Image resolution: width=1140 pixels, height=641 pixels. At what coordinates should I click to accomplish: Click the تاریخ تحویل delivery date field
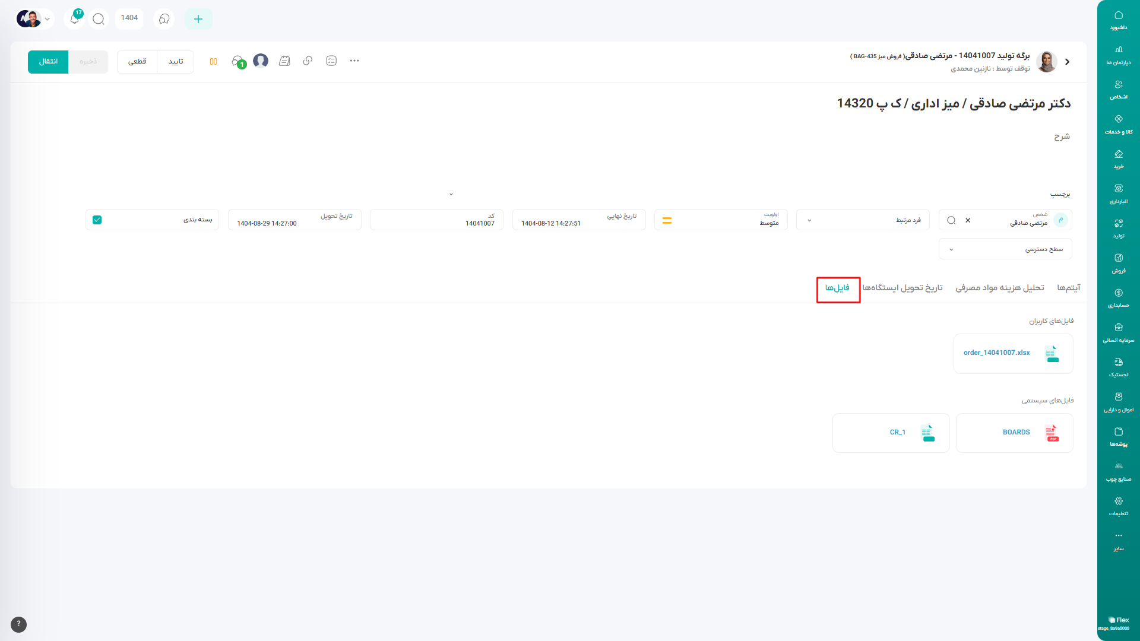pos(294,220)
